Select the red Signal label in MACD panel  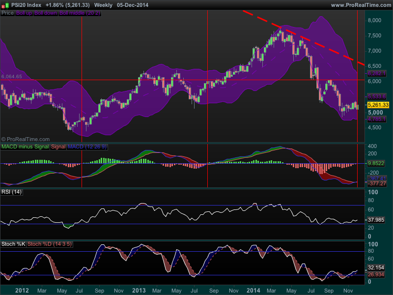[x=58, y=147]
